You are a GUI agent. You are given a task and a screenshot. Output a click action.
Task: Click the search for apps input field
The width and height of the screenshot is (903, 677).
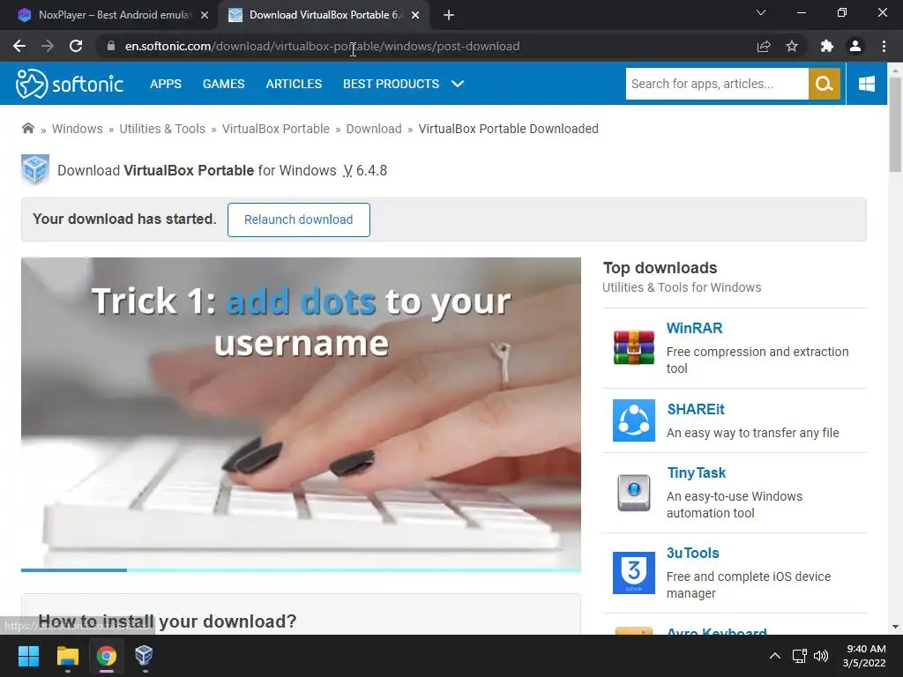[x=717, y=84]
